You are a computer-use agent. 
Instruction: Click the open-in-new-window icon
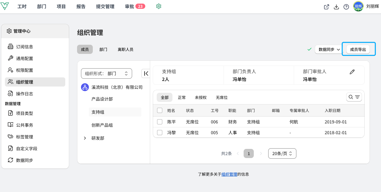click(x=327, y=7)
